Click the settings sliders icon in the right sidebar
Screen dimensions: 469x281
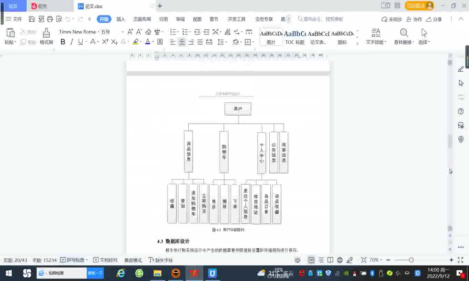click(x=461, y=97)
